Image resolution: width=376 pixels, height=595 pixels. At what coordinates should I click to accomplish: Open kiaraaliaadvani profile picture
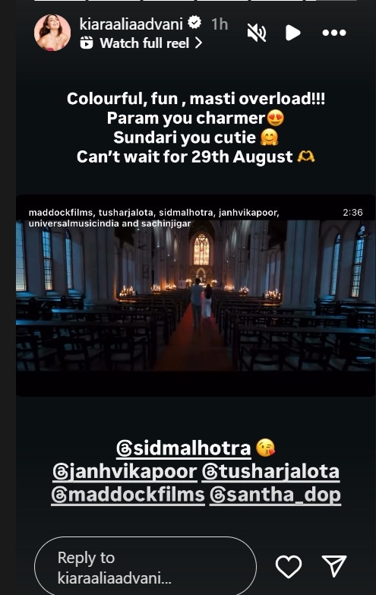point(52,33)
